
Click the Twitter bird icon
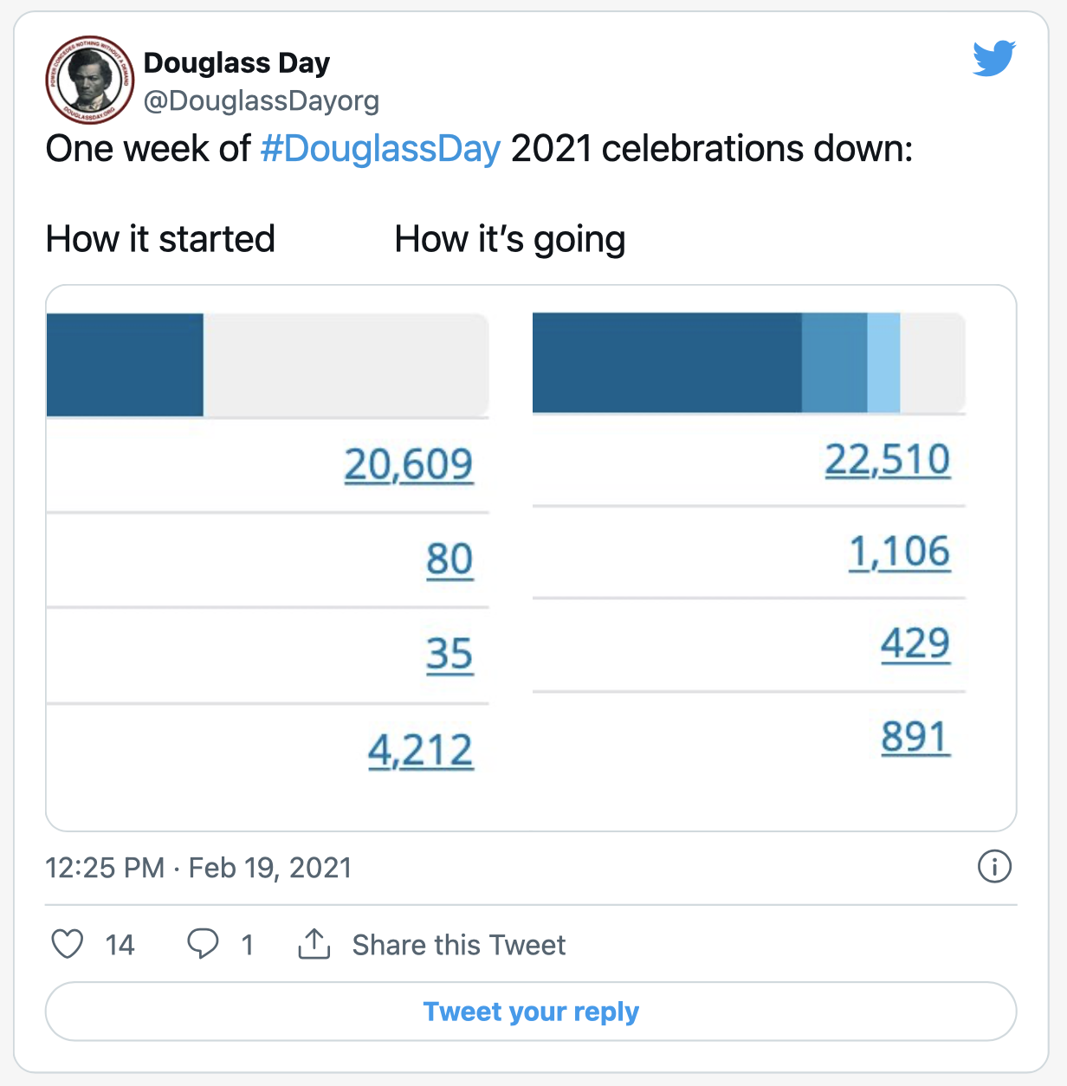[x=993, y=58]
